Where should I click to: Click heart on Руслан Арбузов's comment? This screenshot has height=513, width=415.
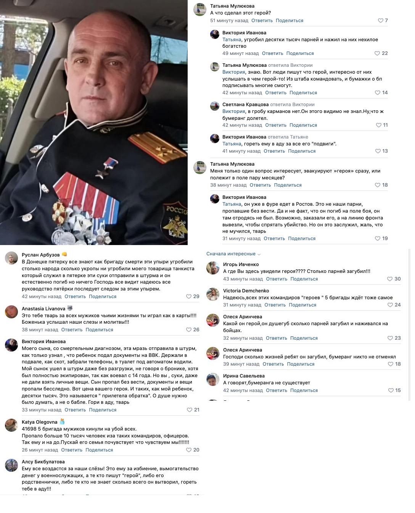click(x=189, y=297)
